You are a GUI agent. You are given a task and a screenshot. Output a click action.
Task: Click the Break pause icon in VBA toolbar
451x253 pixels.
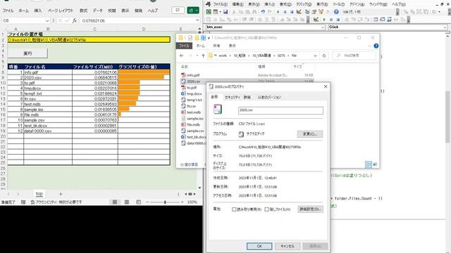(285, 12)
